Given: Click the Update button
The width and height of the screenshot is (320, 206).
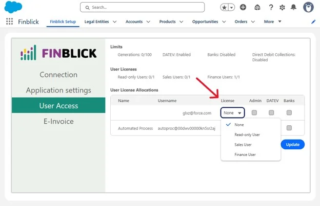Looking at the screenshot, I should coord(292,145).
